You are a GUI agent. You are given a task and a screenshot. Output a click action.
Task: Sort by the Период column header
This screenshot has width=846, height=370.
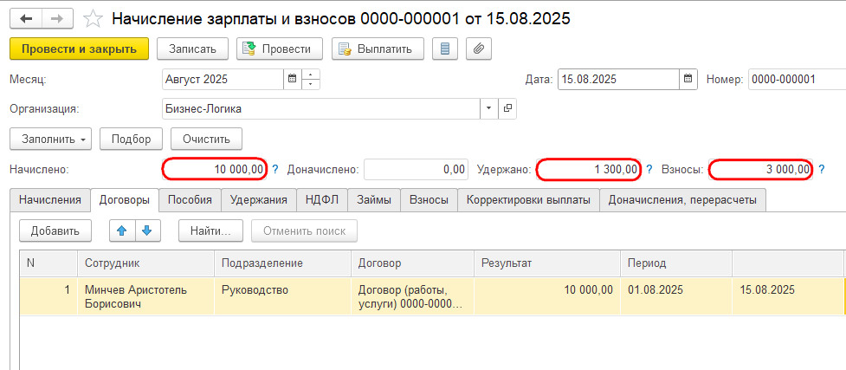tap(676, 263)
